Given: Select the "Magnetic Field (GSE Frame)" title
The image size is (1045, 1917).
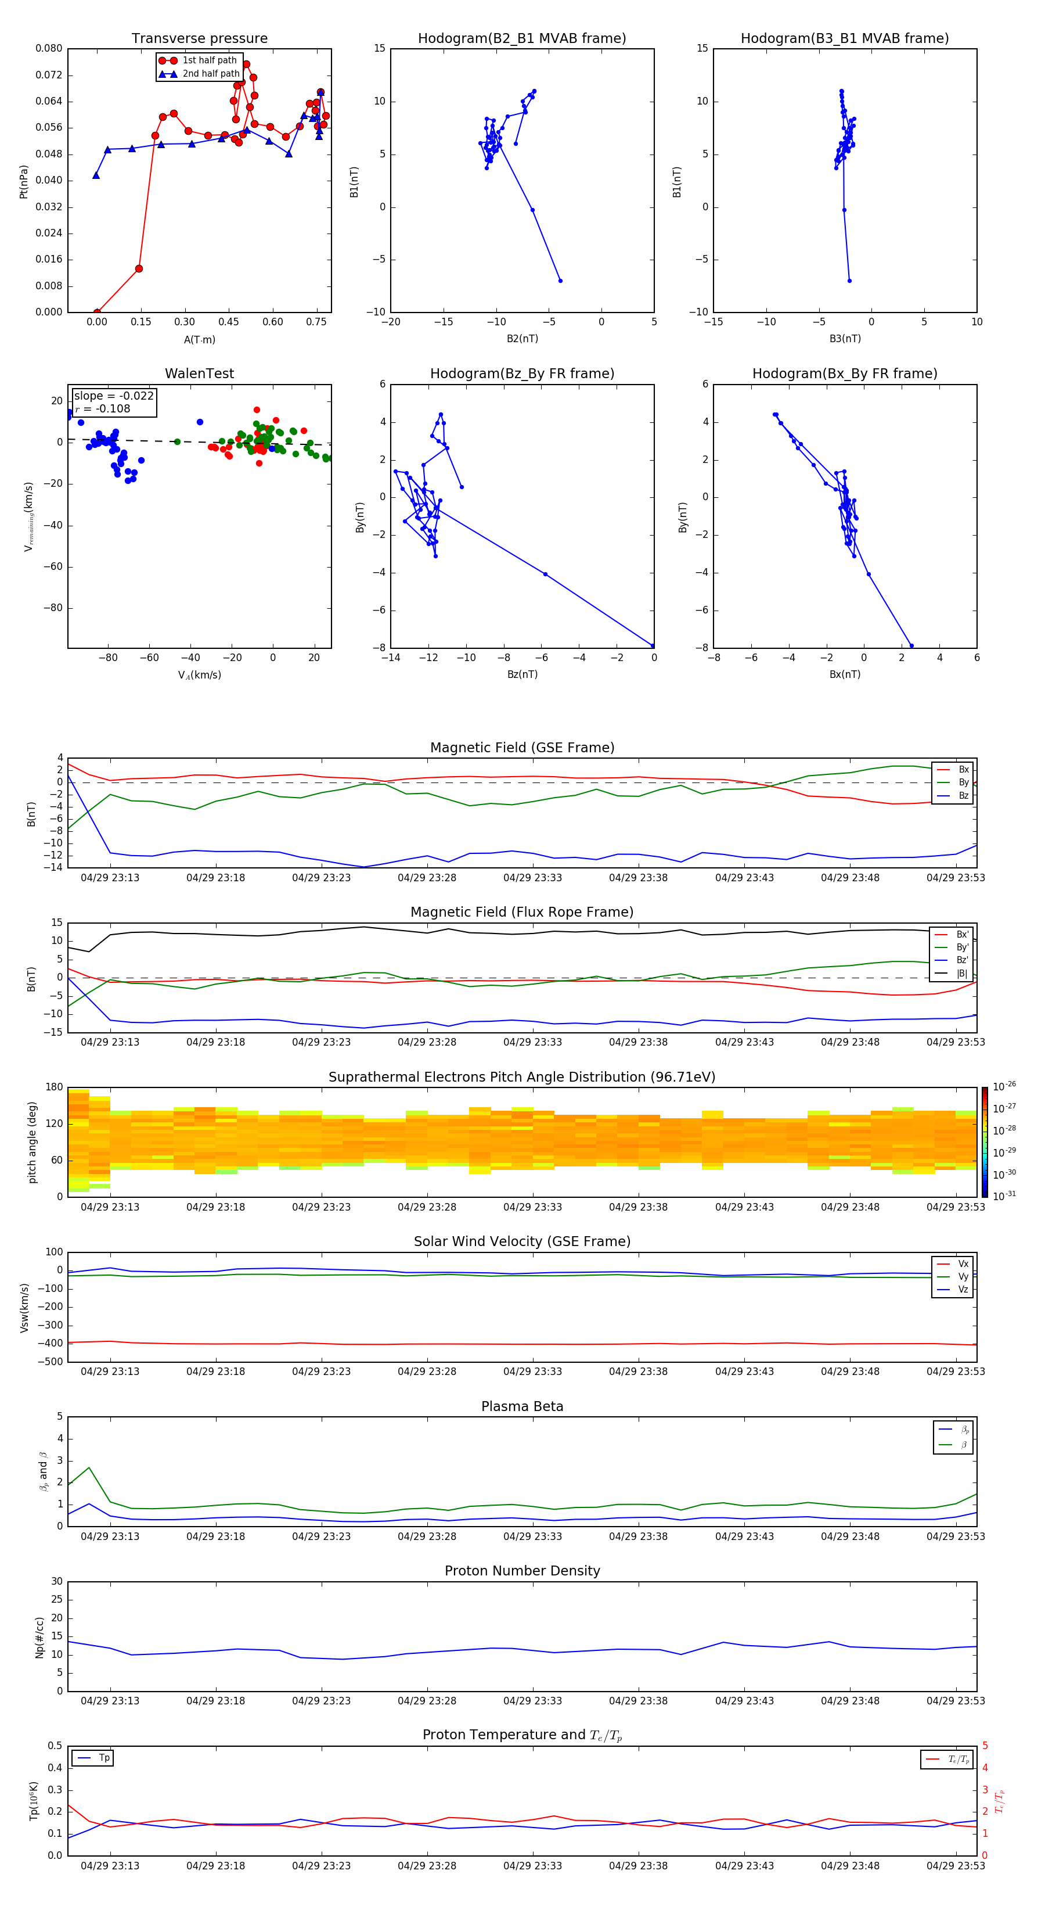Looking at the screenshot, I should click(x=522, y=748).
